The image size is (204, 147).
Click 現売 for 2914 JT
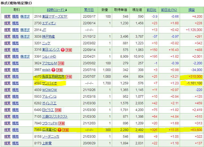(15, 30)
